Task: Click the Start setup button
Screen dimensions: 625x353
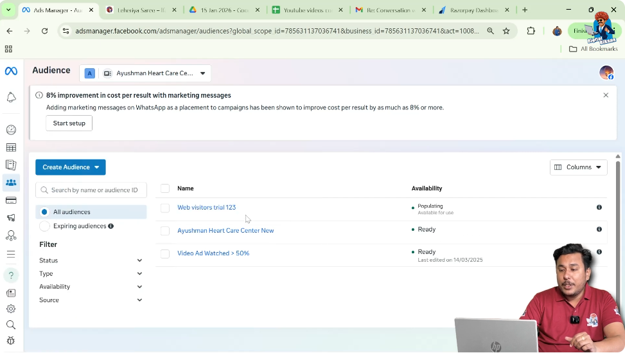Action: click(69, 123)
